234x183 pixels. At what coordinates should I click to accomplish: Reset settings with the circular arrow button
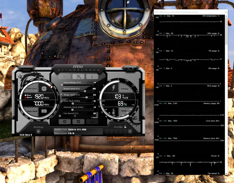[78, 122]
